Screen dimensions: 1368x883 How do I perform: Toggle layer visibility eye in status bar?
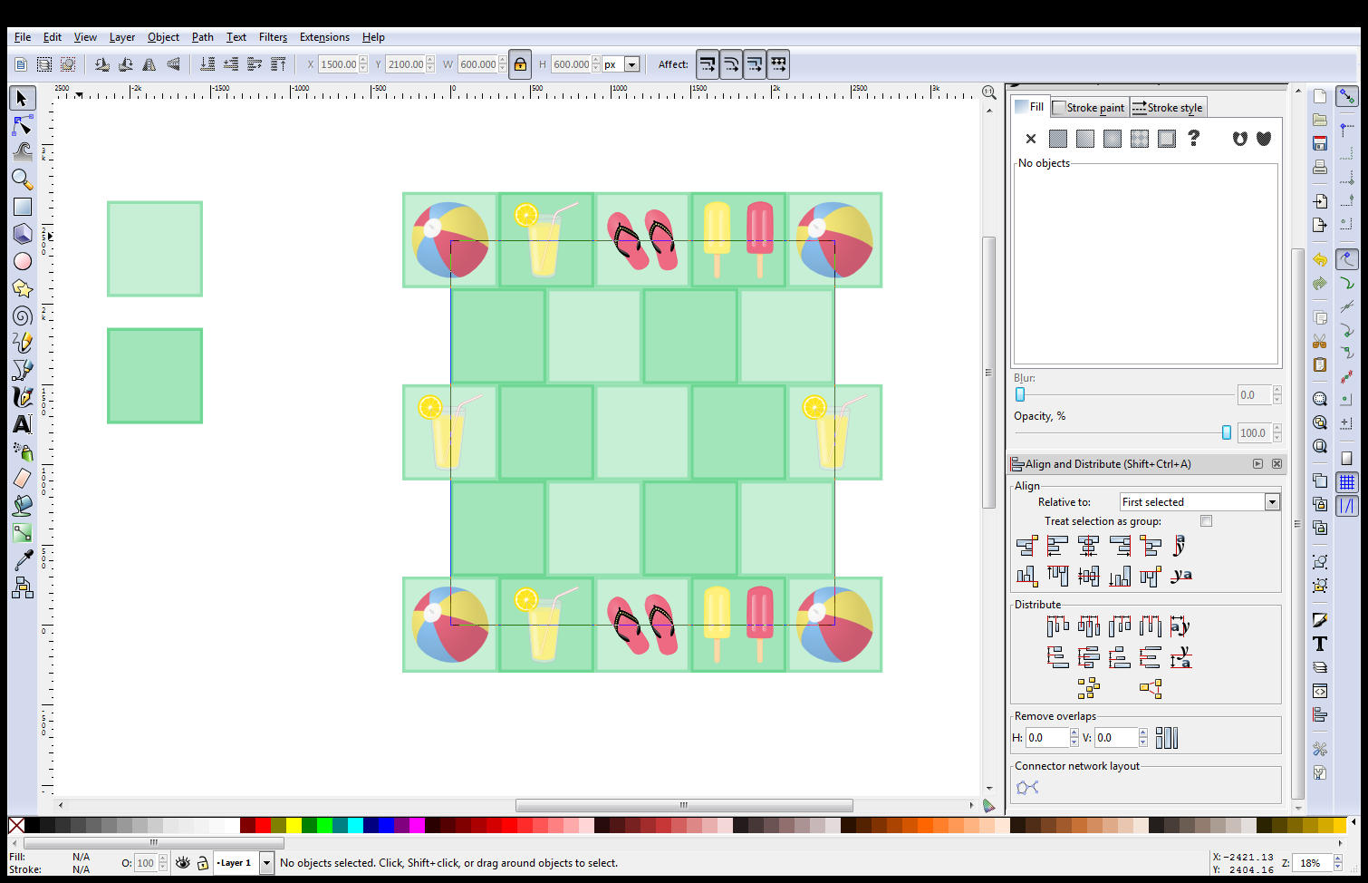click(x=182, y=862)
